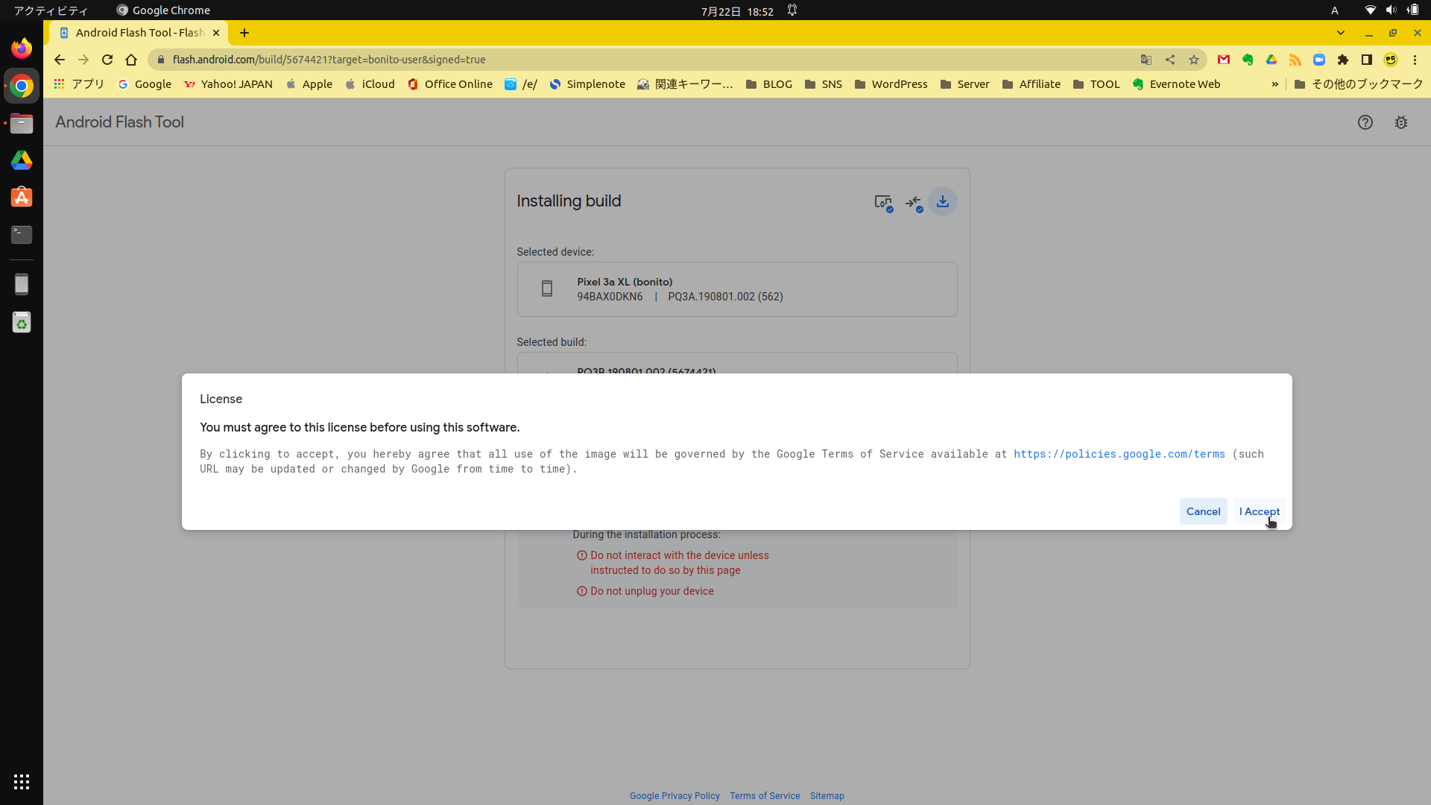Viewport: 1431px width, 805px height.
Task: Click the download install step icon
Action: pyautogui.click(x=943, y=201)
